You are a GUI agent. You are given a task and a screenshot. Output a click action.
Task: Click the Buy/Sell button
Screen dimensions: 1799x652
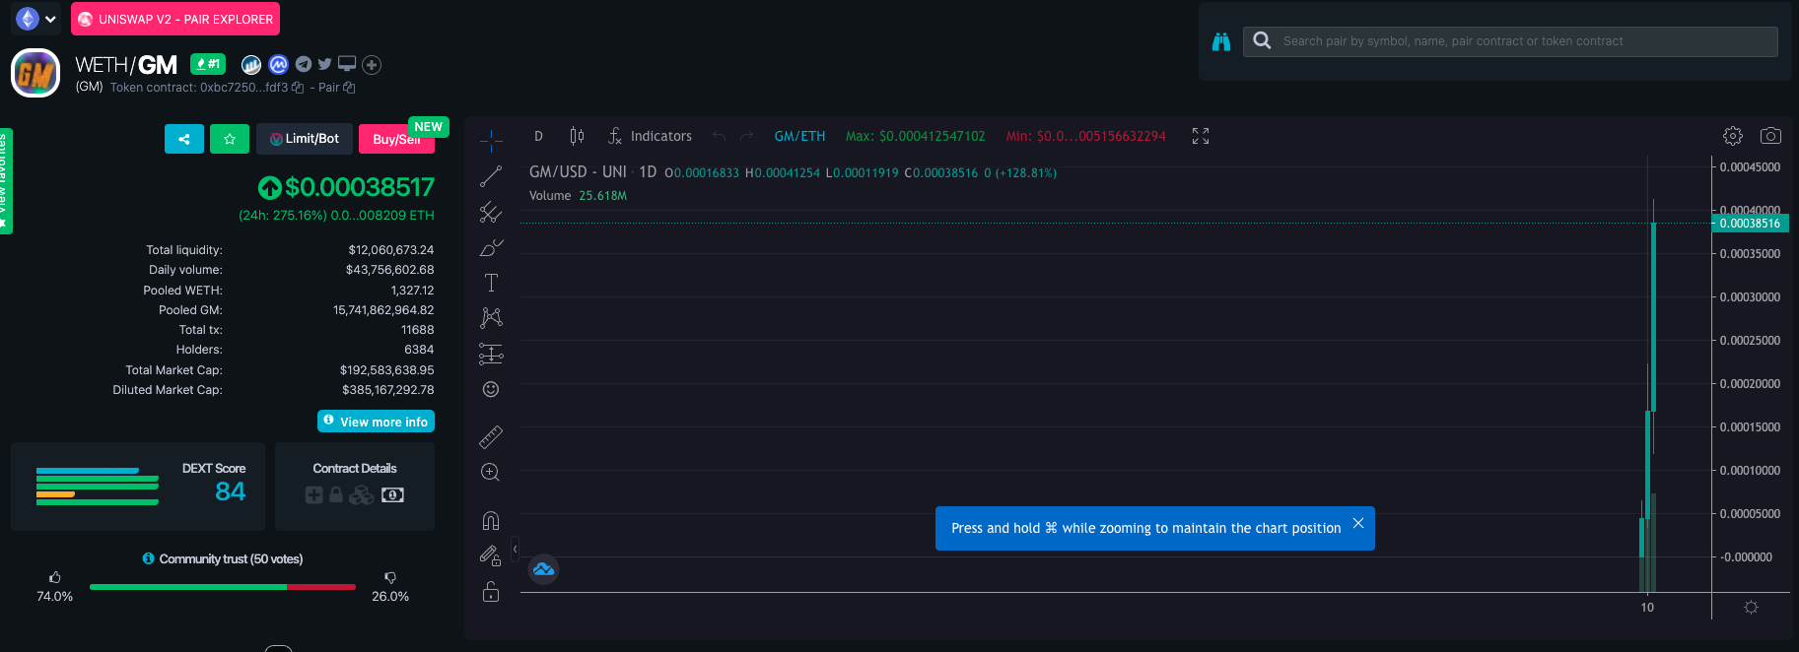[396, 139]
